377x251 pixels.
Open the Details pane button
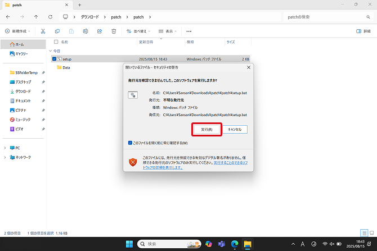[363, 31]
